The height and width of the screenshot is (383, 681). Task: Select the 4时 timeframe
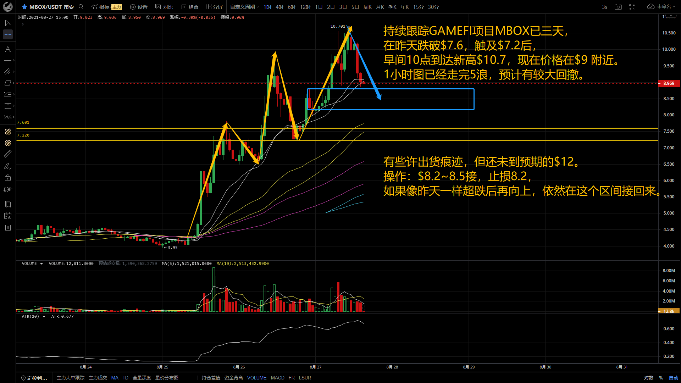[279, 7]
